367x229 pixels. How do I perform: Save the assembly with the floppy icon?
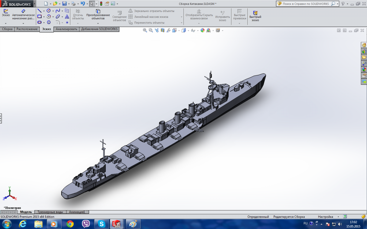(x=64, y=4)
